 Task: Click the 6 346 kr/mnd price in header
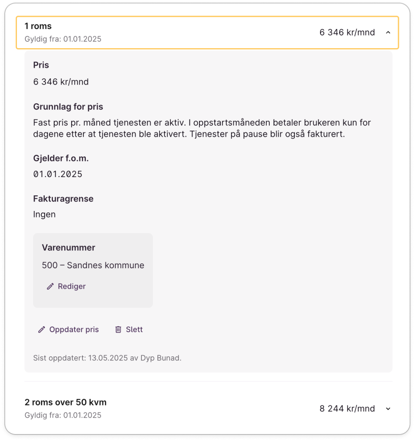pos(347,33)
